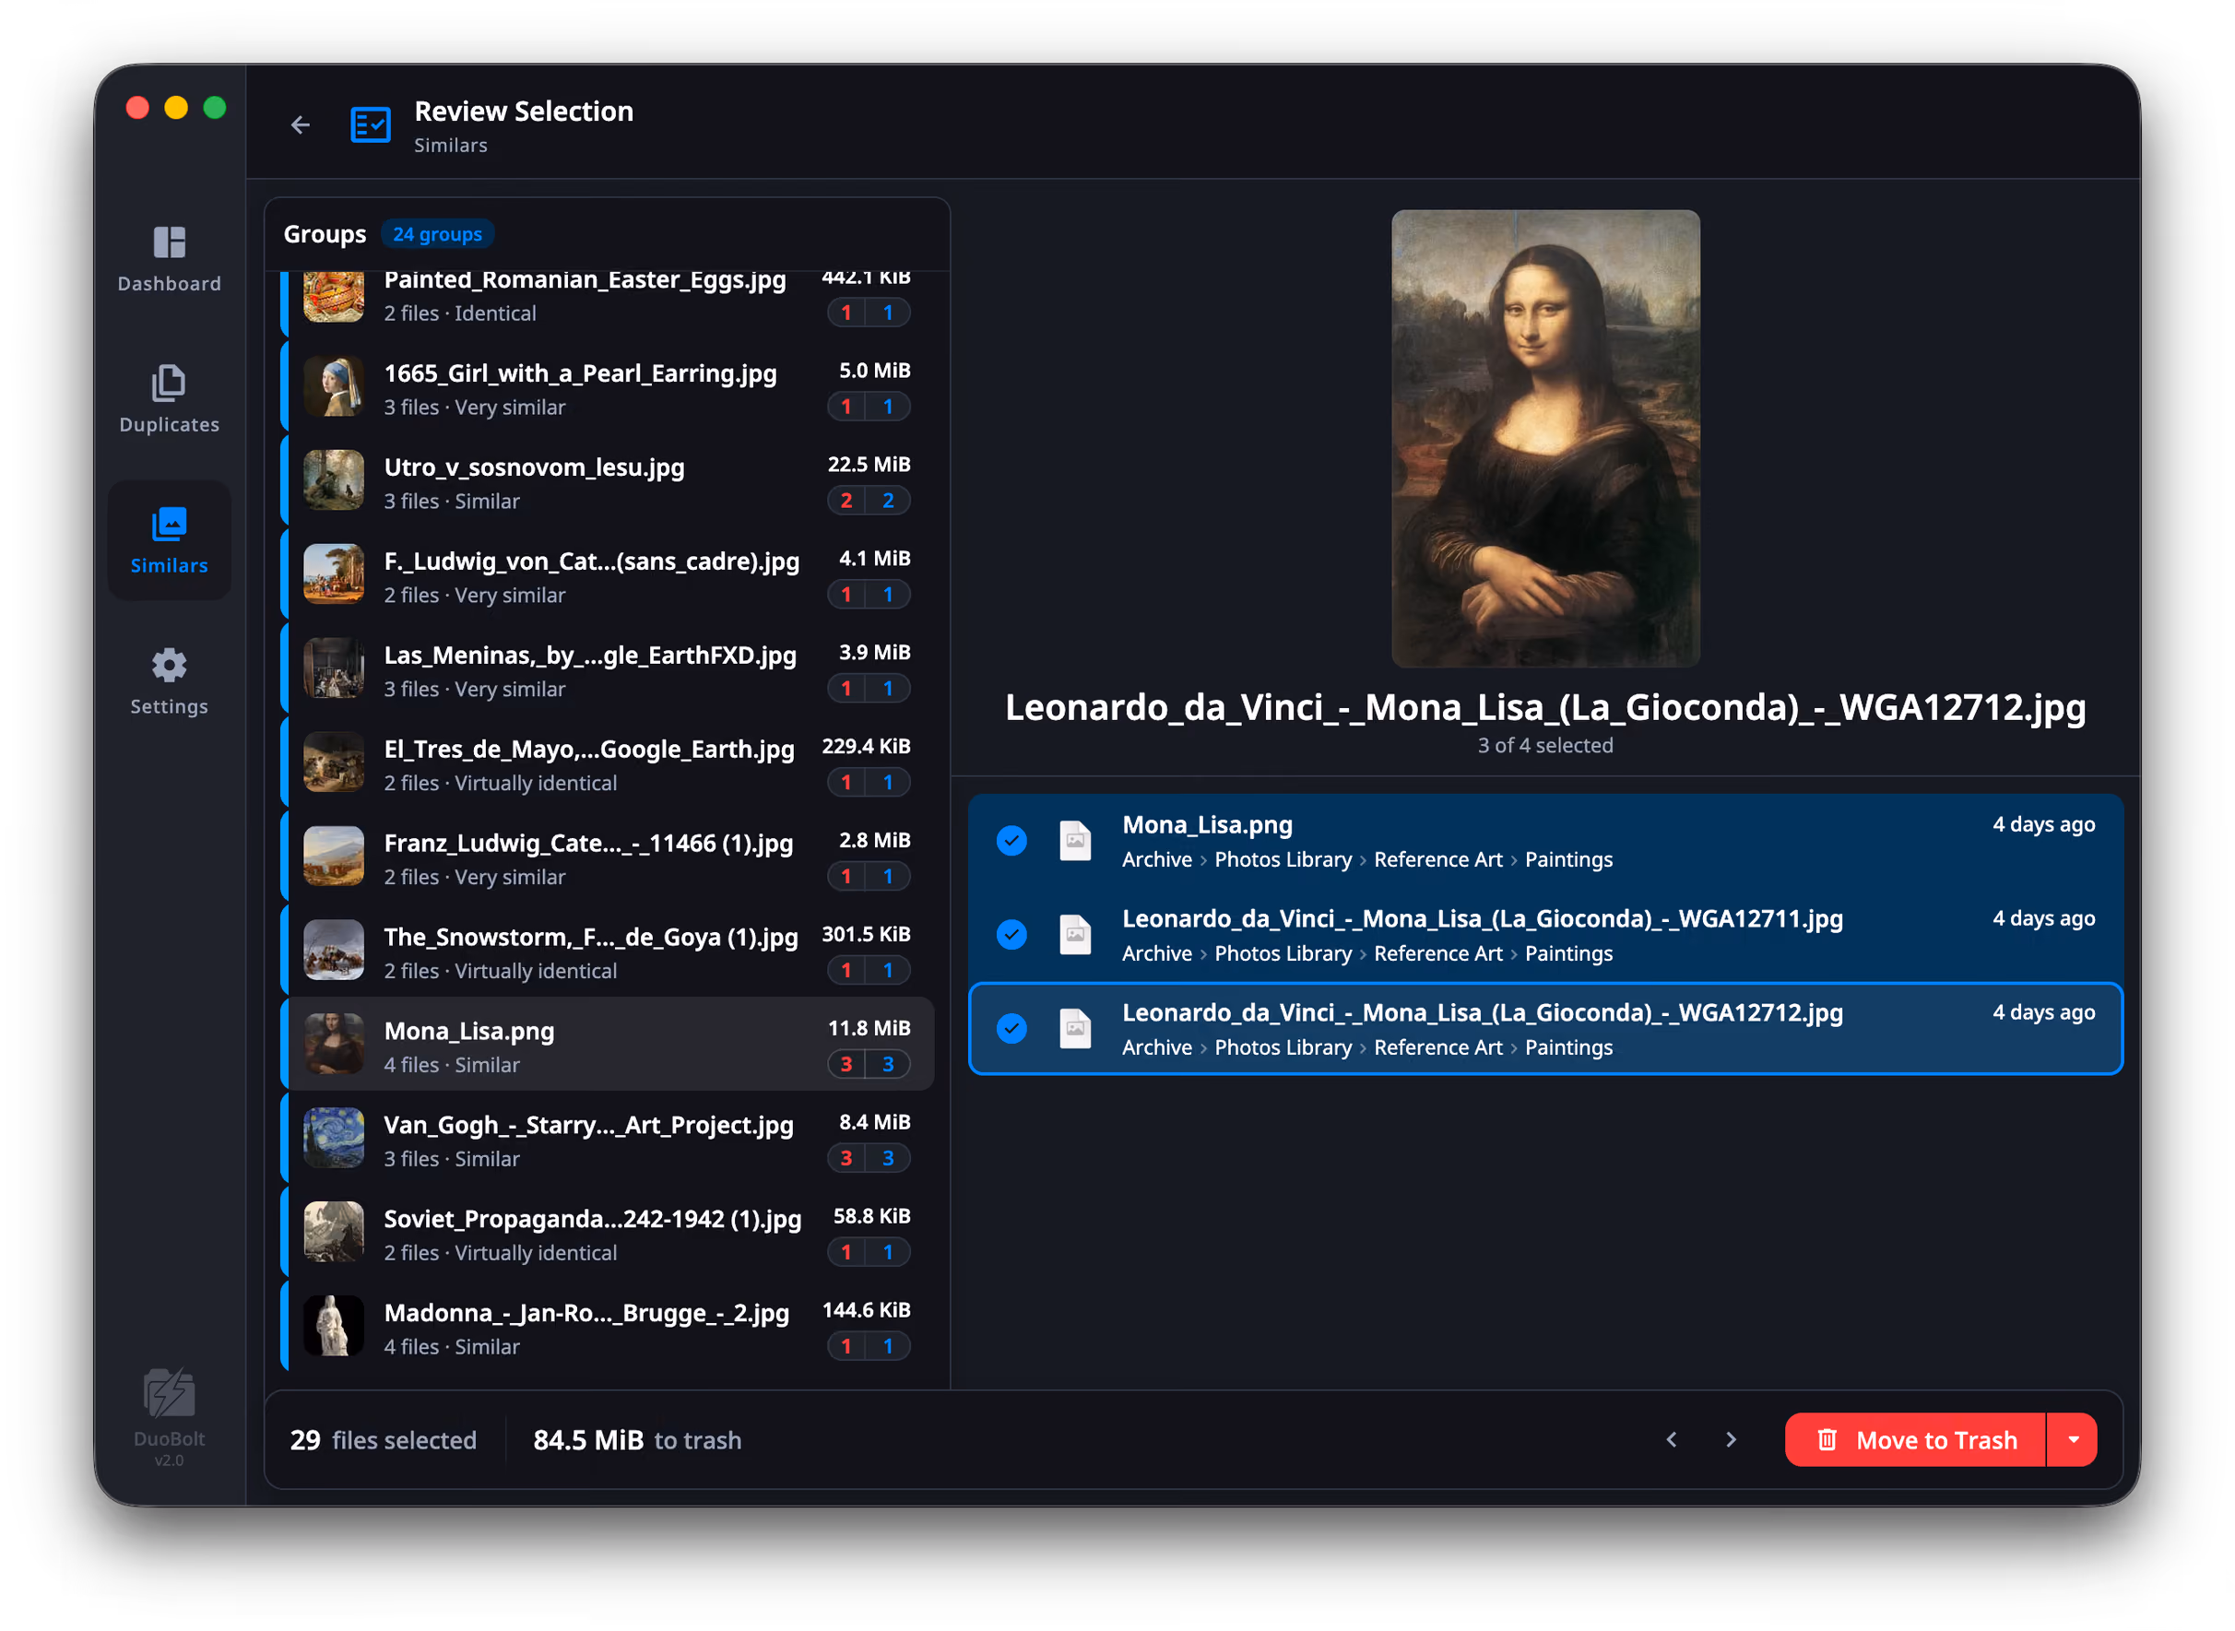Select the 1665_Girl_with_a_Pearl_Earring.jpg group
The height and width of the screenshot is (1631, 2235).
pos(607,388)
